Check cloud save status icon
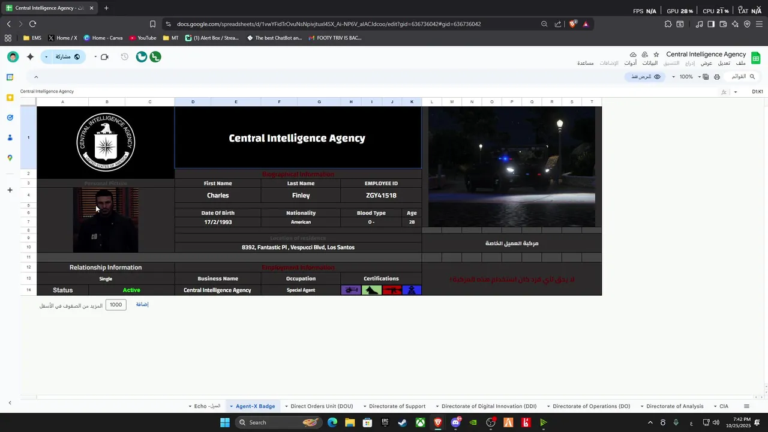Image resolution: width=768 pixels, height=432 pixels. pyautogui.click(x=633, y=55)
